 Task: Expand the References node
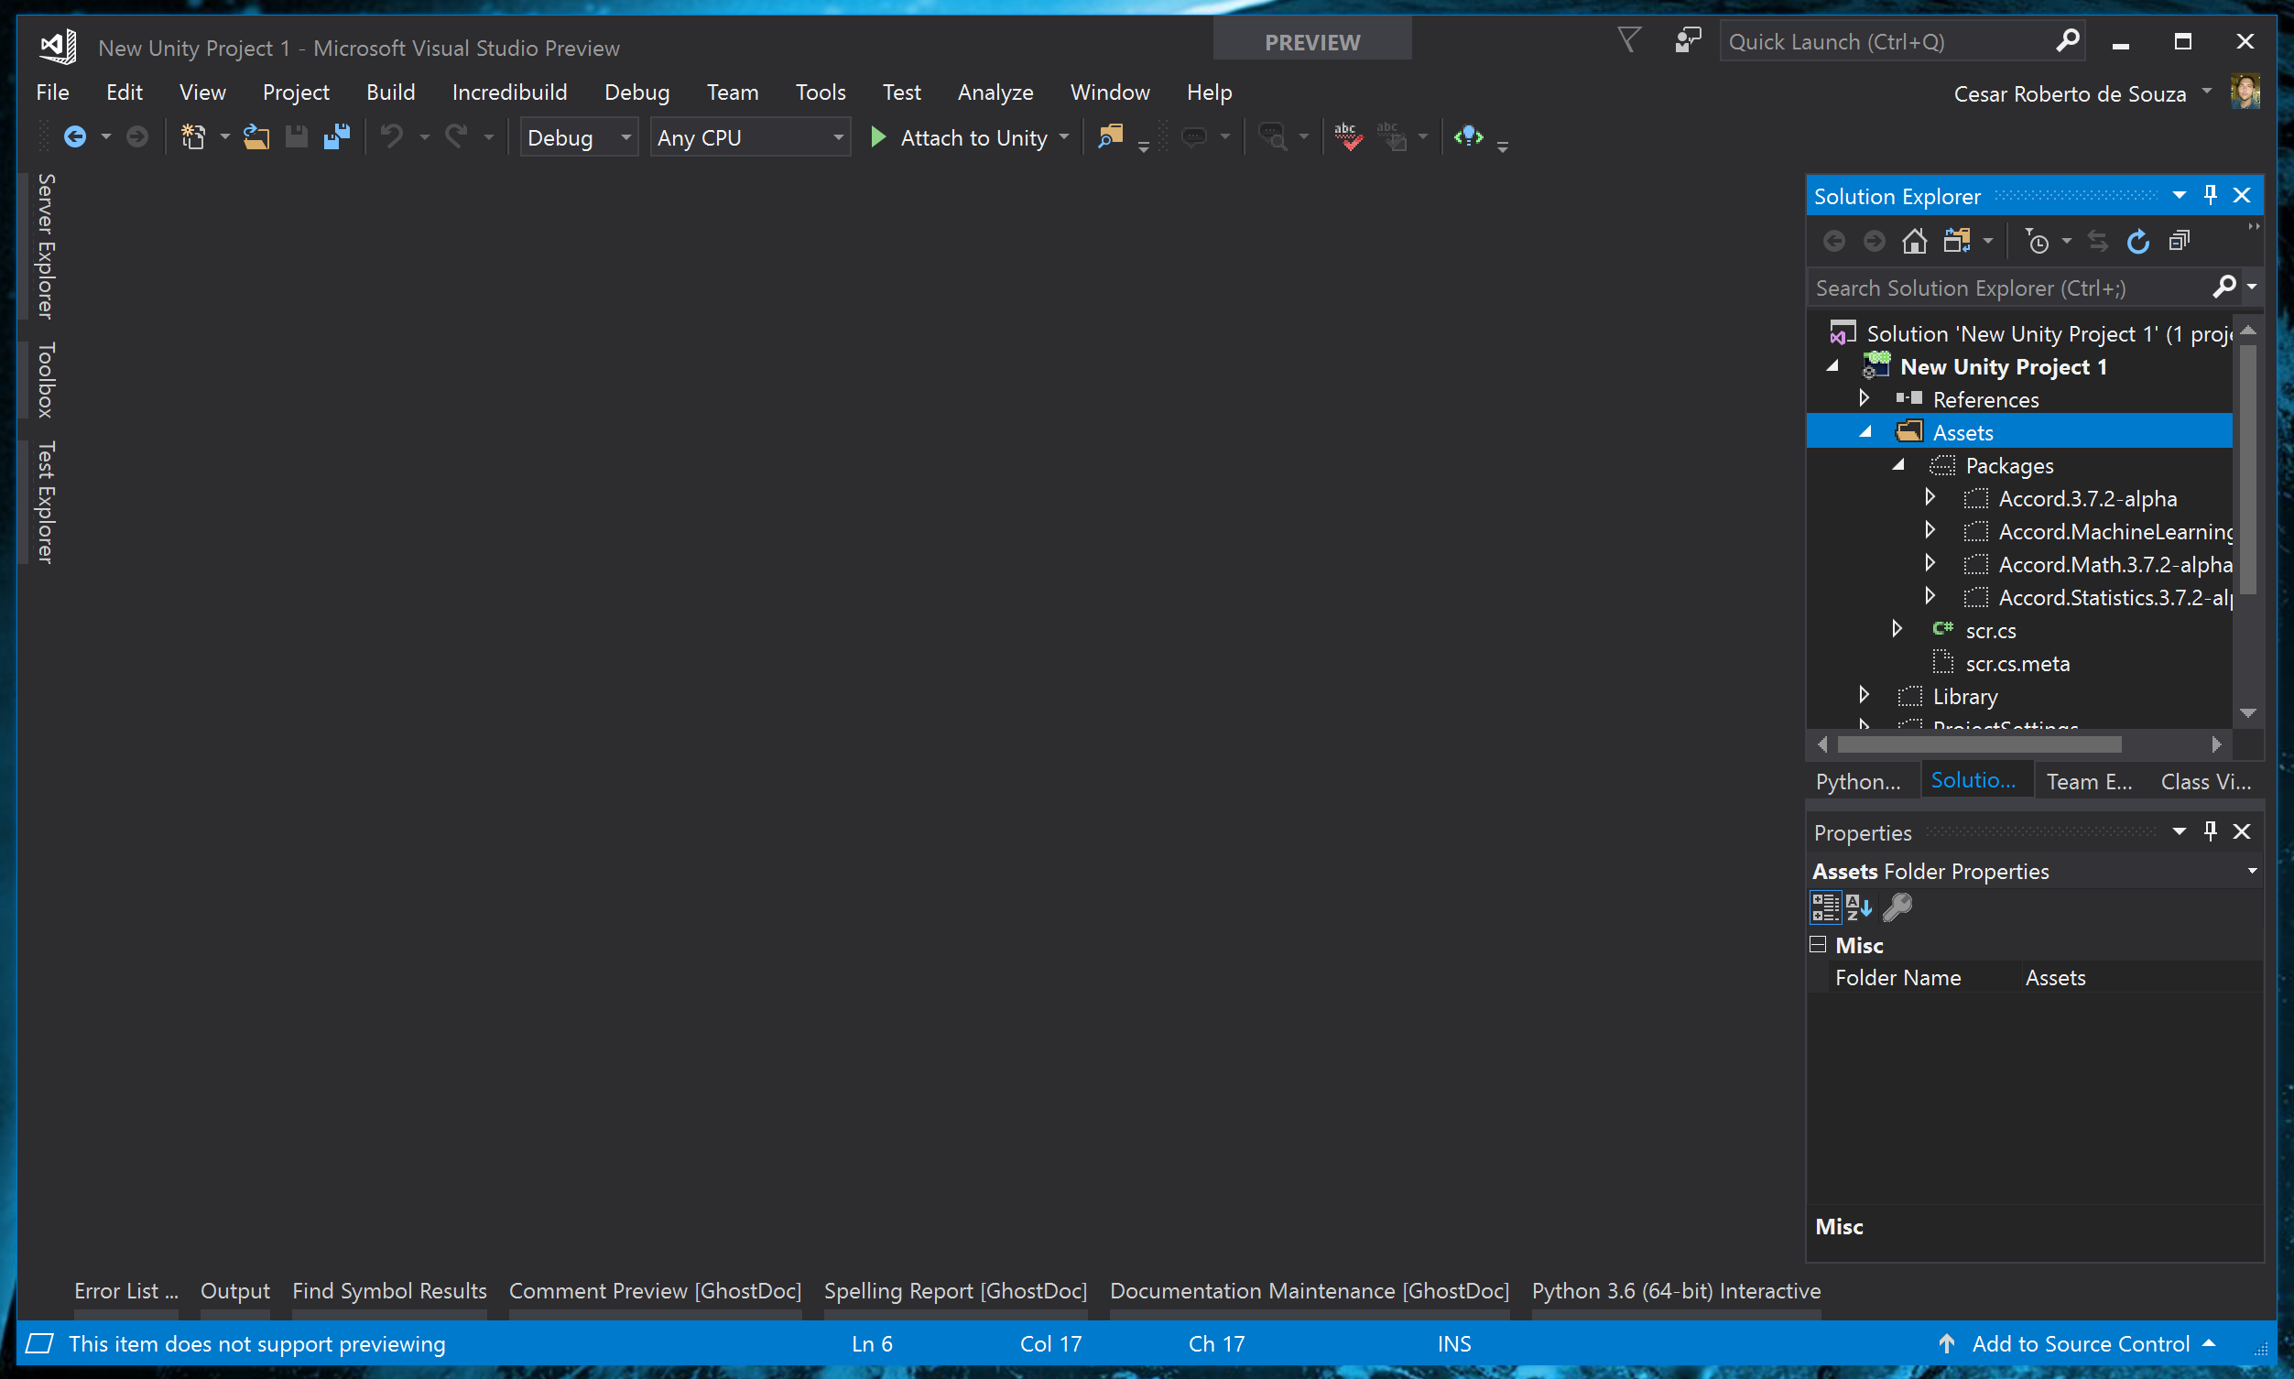click(x=1865, y=397)
